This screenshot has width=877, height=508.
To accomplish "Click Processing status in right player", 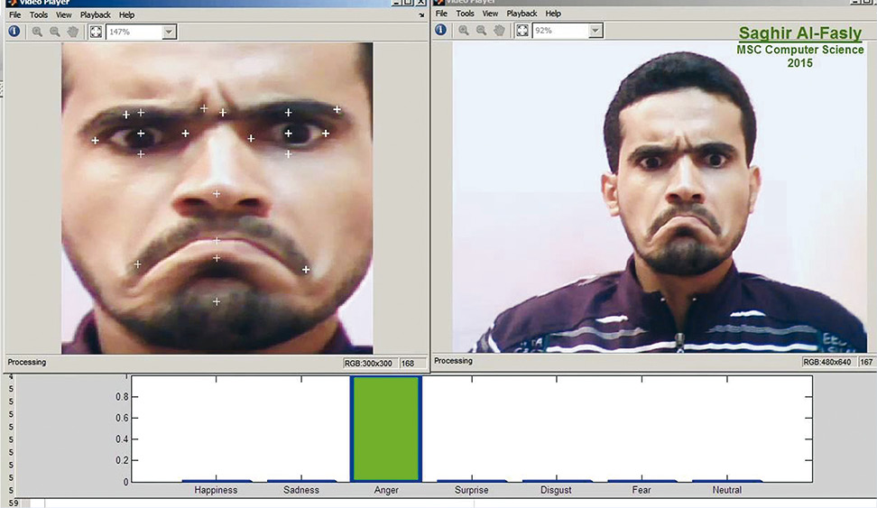I will coord(453,361).
